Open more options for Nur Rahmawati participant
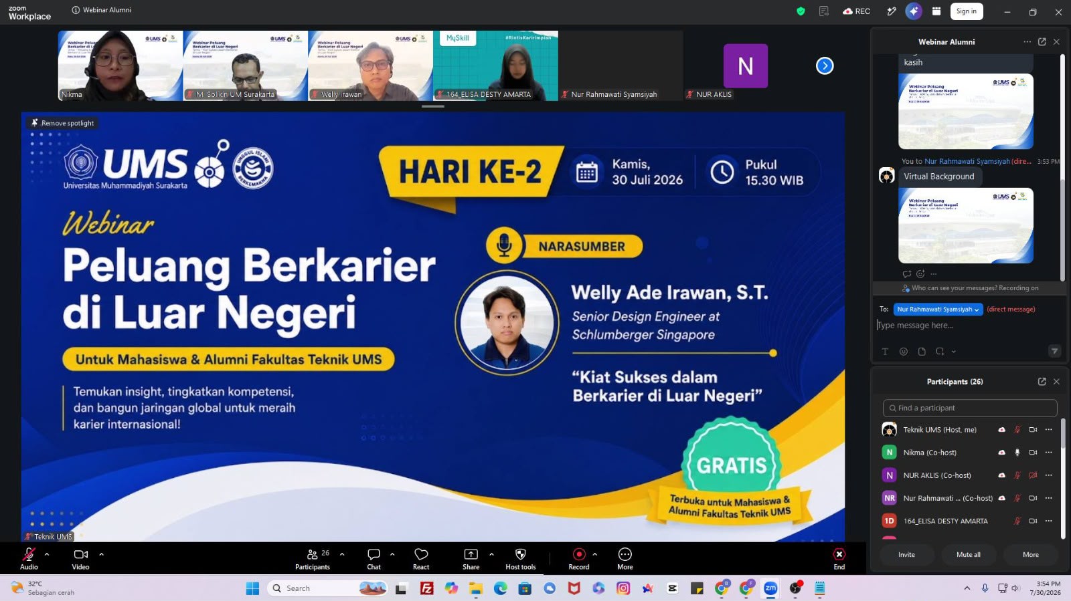1071x601 pixels. pos(1049,498)
